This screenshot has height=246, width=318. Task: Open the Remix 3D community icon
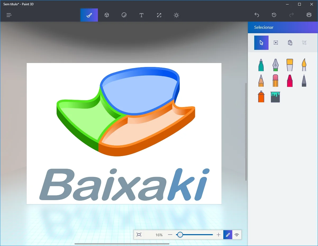click(309, 15)
